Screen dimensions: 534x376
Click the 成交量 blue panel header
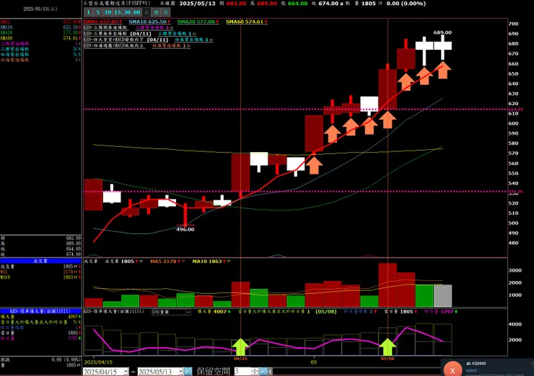40,261
